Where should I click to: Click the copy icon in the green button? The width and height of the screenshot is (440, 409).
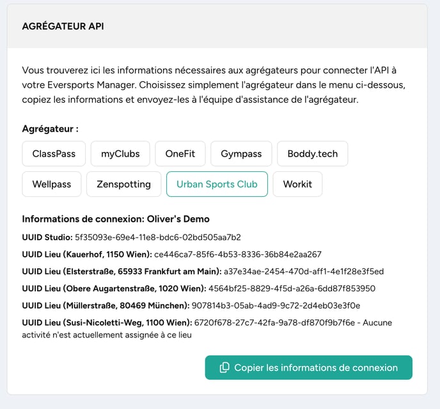click(224, 367)
